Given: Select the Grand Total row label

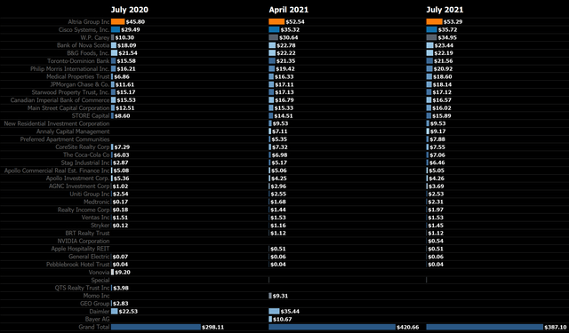Looking at the screenshot, I should (x=94, y=327).
